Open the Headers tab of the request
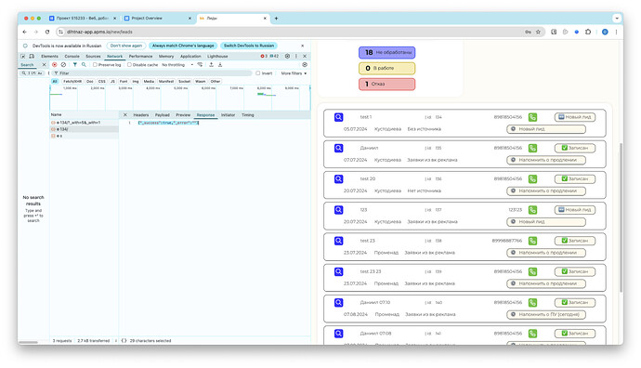This screenshot has height=368, width=641. click(x=141, y=115)
